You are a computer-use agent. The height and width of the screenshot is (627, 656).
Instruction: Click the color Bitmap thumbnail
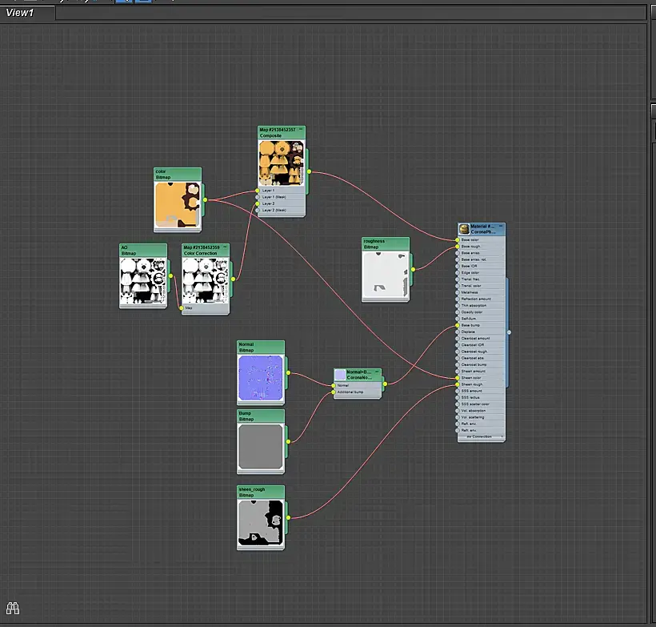click(178, 205)
